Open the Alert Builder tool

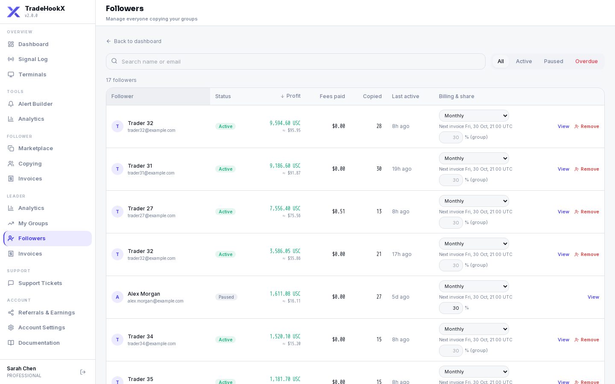coord(47,104)
